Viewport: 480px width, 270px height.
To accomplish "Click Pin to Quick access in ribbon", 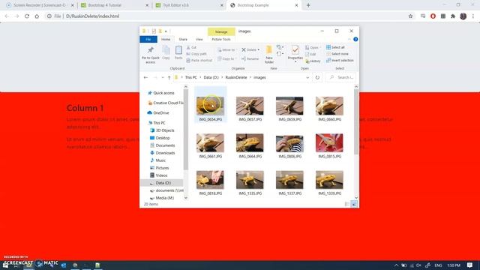I will tap(150, 55).
